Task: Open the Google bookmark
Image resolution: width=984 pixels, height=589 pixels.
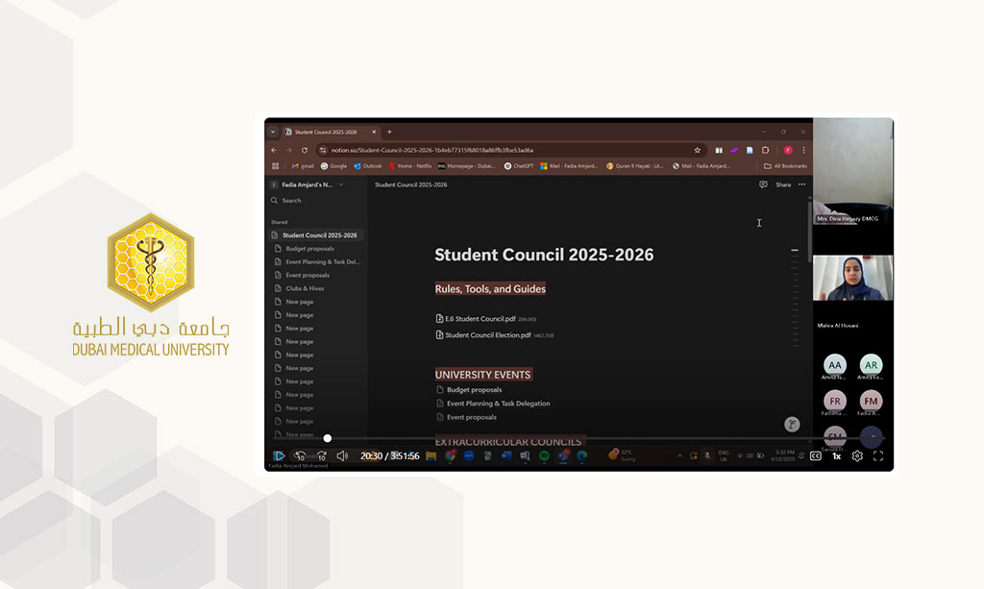Action: pyautogui.click(x=333, y=166)
